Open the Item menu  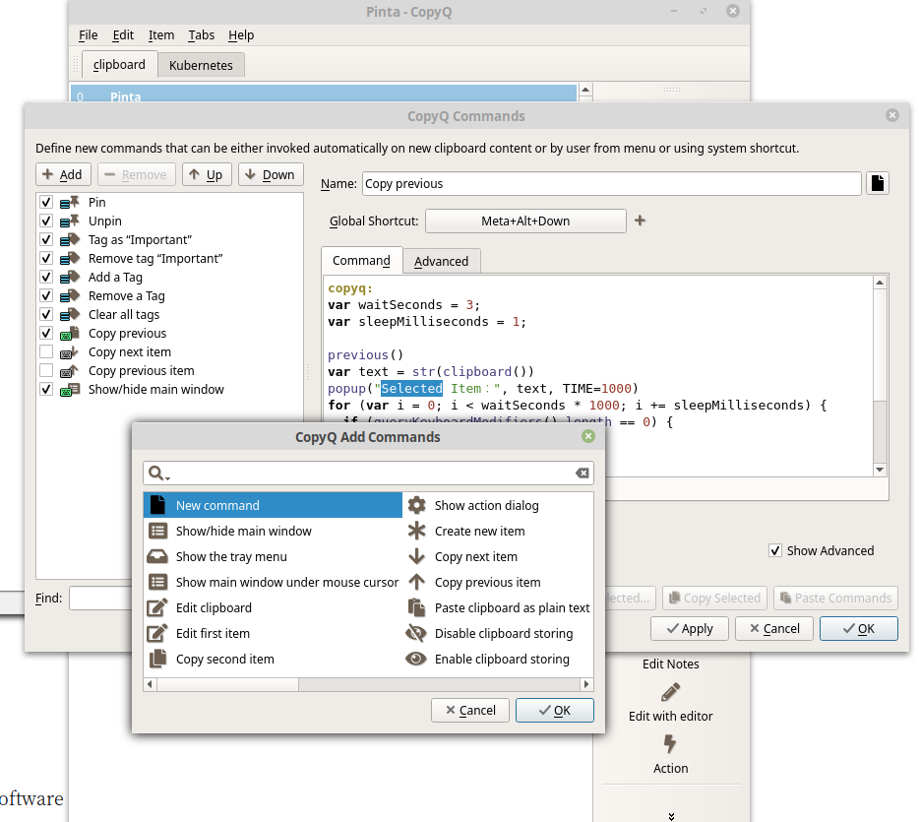click(160, 35)
